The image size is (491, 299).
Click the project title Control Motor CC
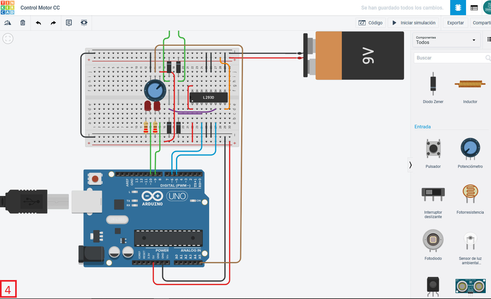point(40,8)
